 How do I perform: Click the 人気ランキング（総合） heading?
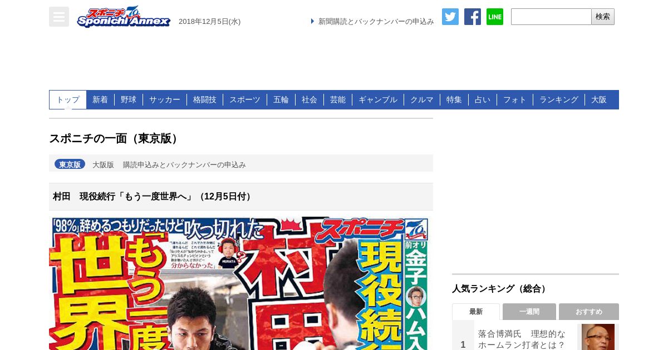pyautogui.click(x=501, y=289)
